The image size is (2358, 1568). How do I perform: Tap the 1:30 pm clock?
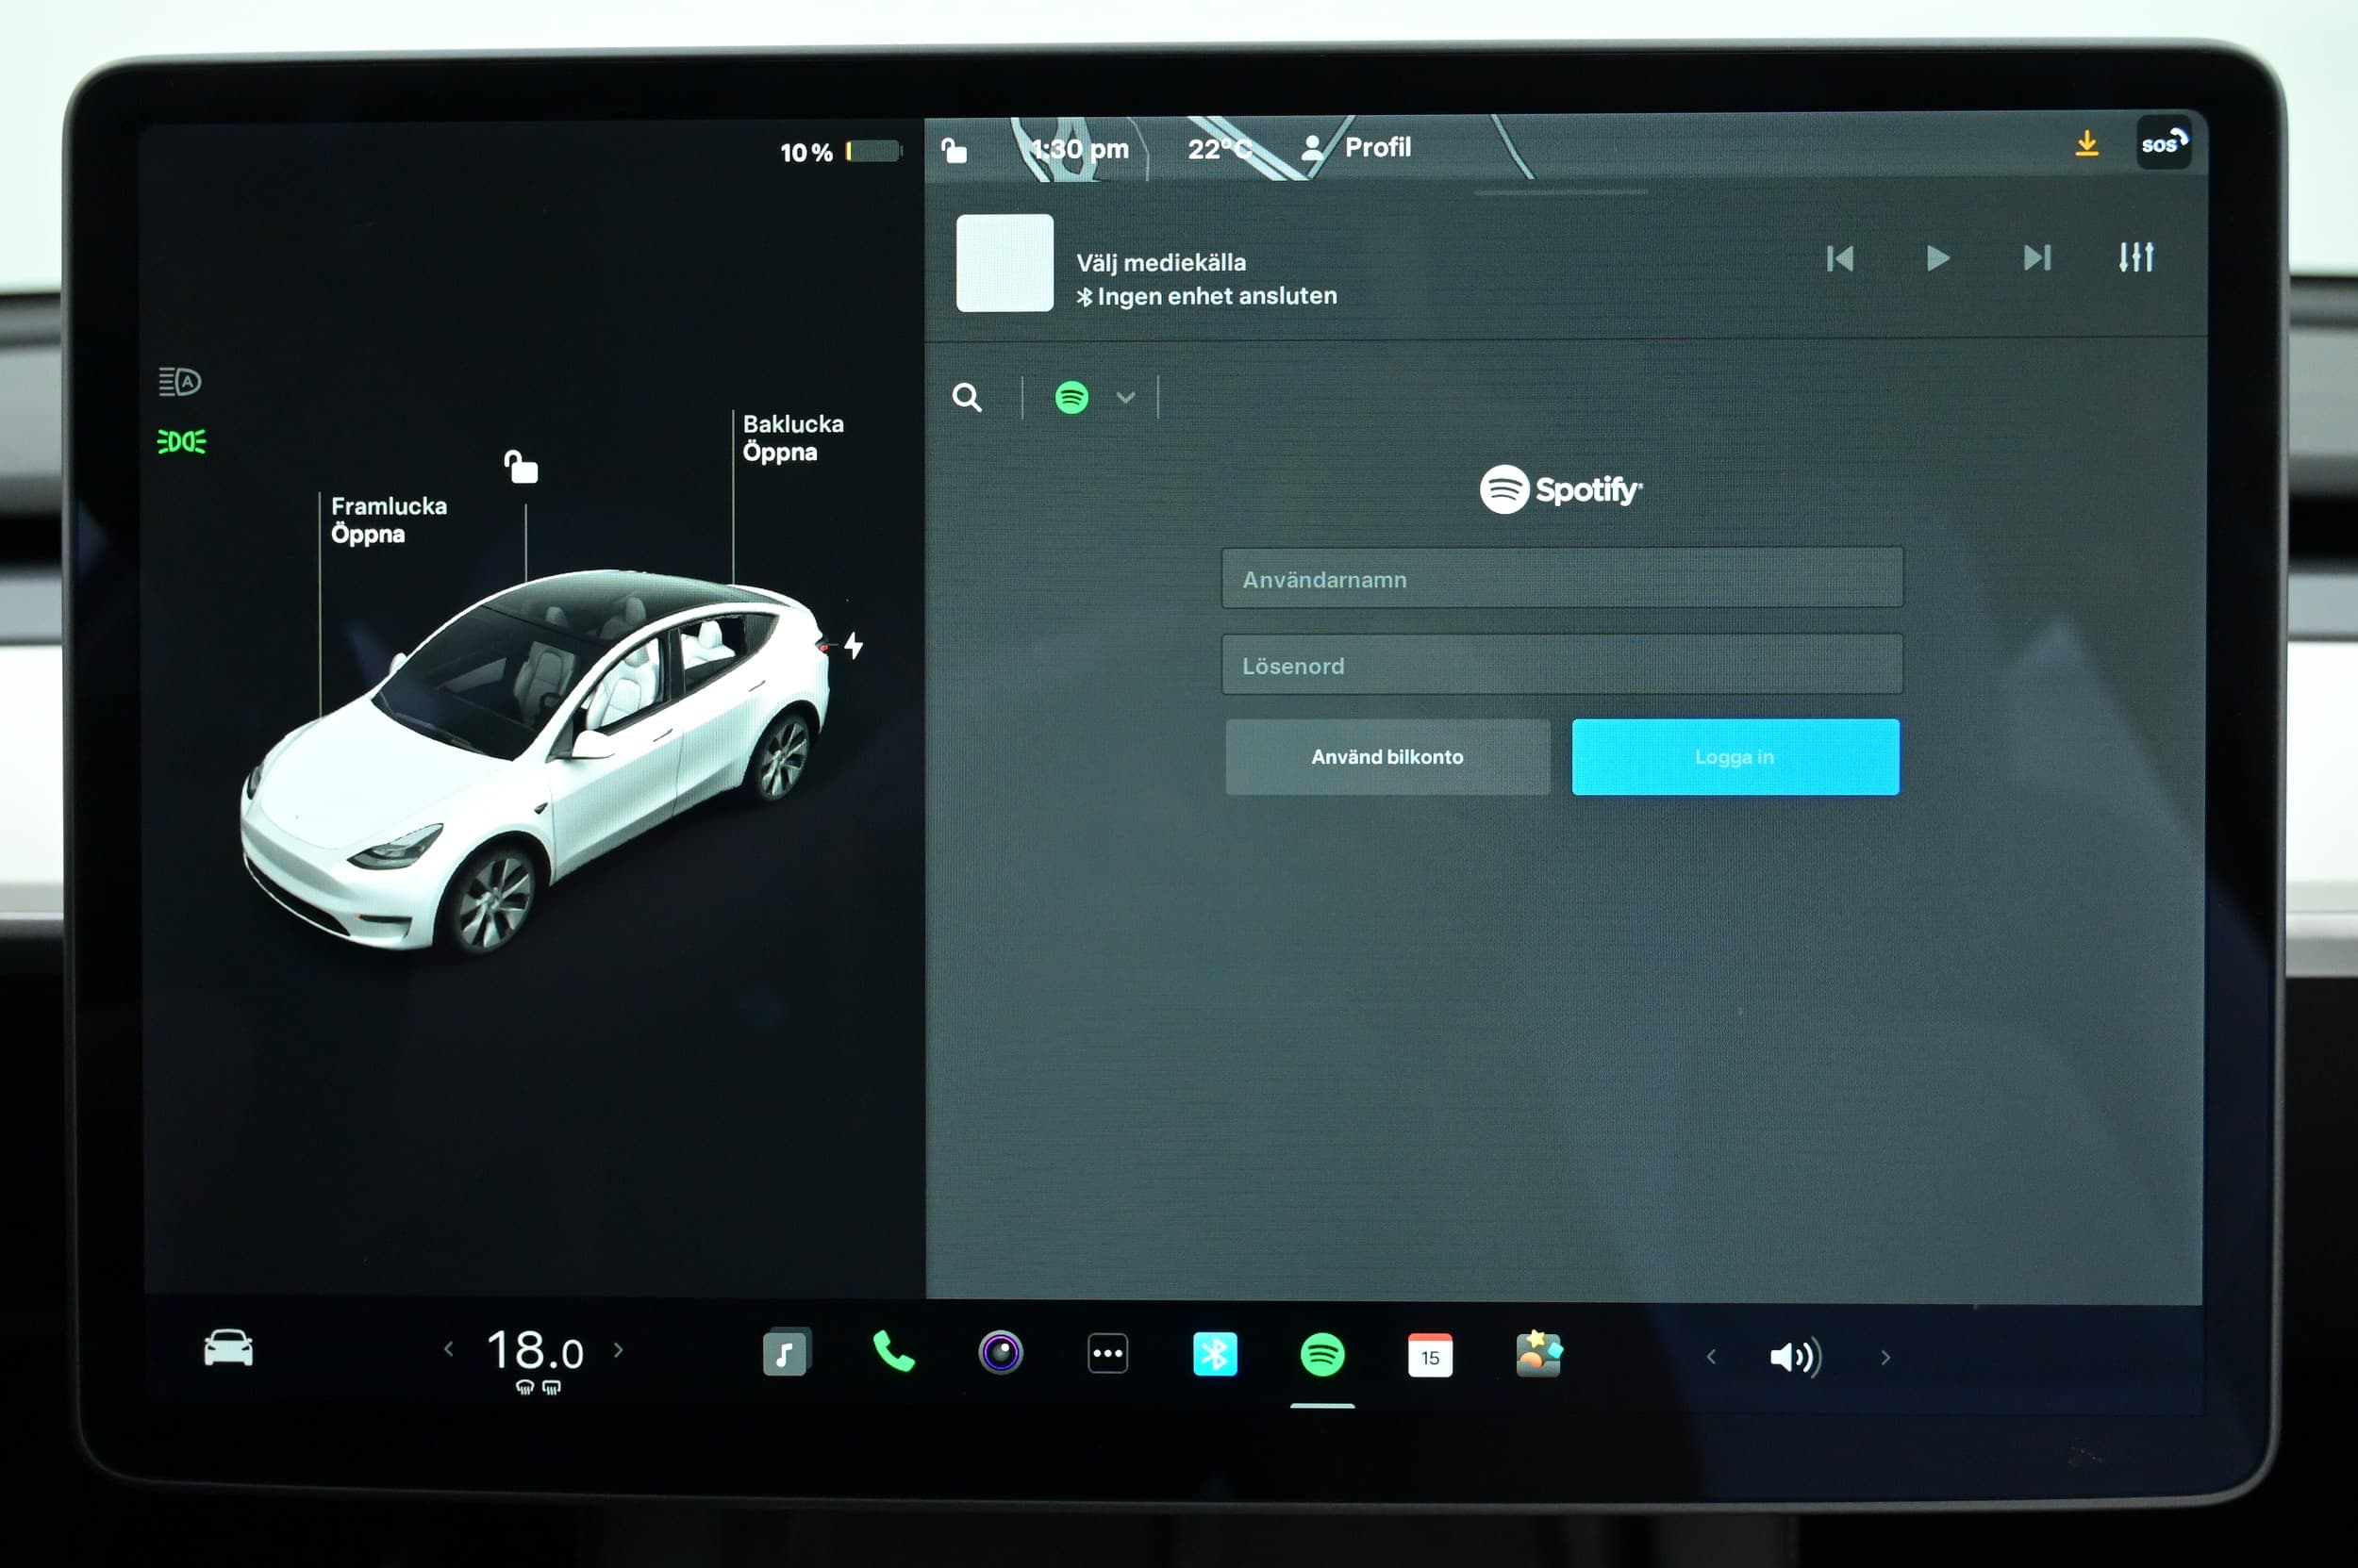(x=1079, y=149)
